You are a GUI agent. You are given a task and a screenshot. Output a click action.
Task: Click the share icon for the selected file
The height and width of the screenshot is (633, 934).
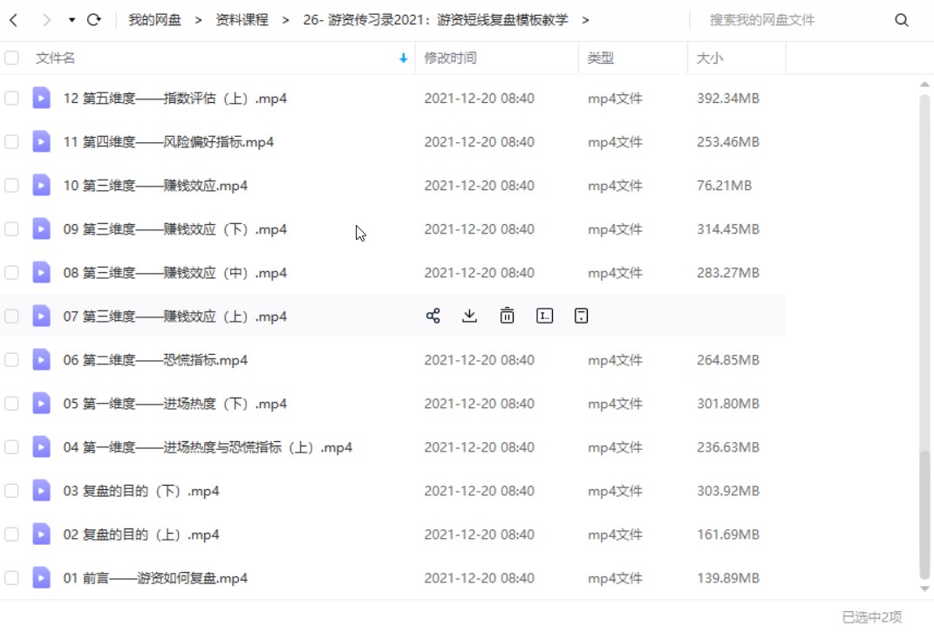coord(433,316)
